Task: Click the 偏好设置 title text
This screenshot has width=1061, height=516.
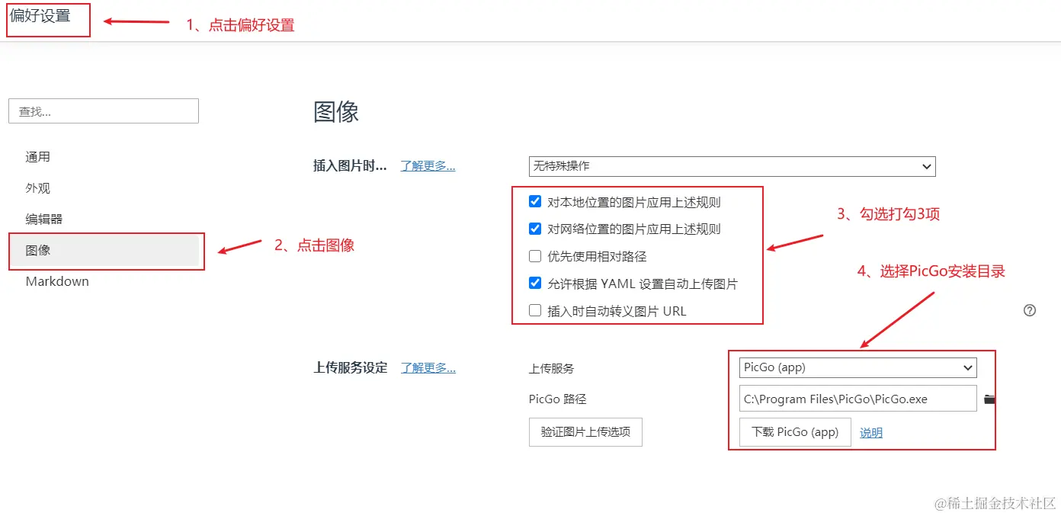Action: (x=40, y=15)
